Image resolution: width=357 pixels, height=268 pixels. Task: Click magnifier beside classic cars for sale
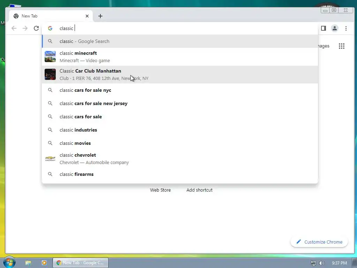pos(50,117)
